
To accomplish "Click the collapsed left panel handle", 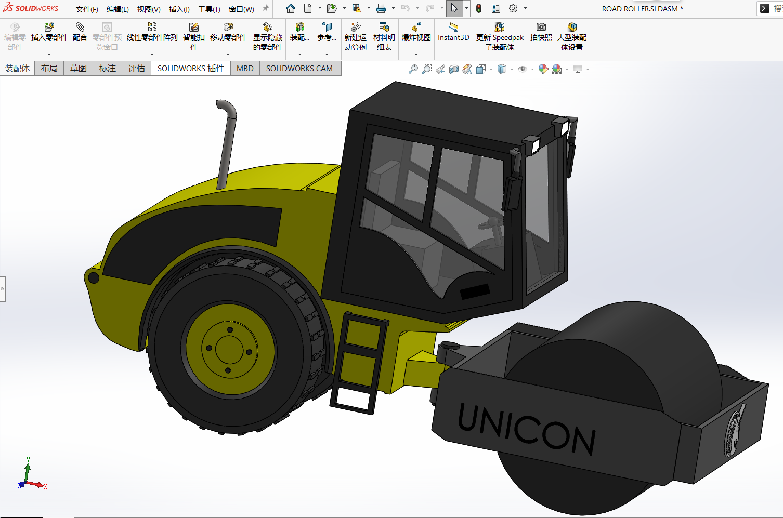I will click(x=2, y=288).
